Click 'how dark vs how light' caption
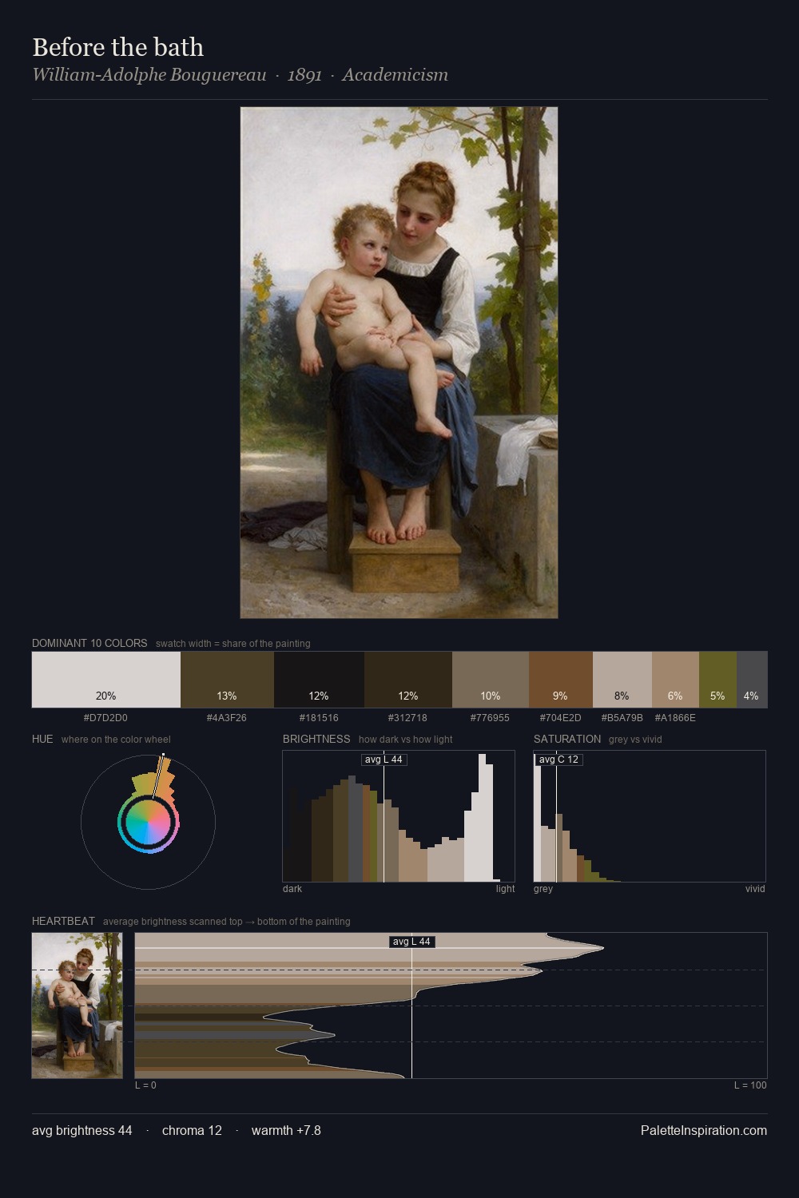 click(x=405, y=739)
